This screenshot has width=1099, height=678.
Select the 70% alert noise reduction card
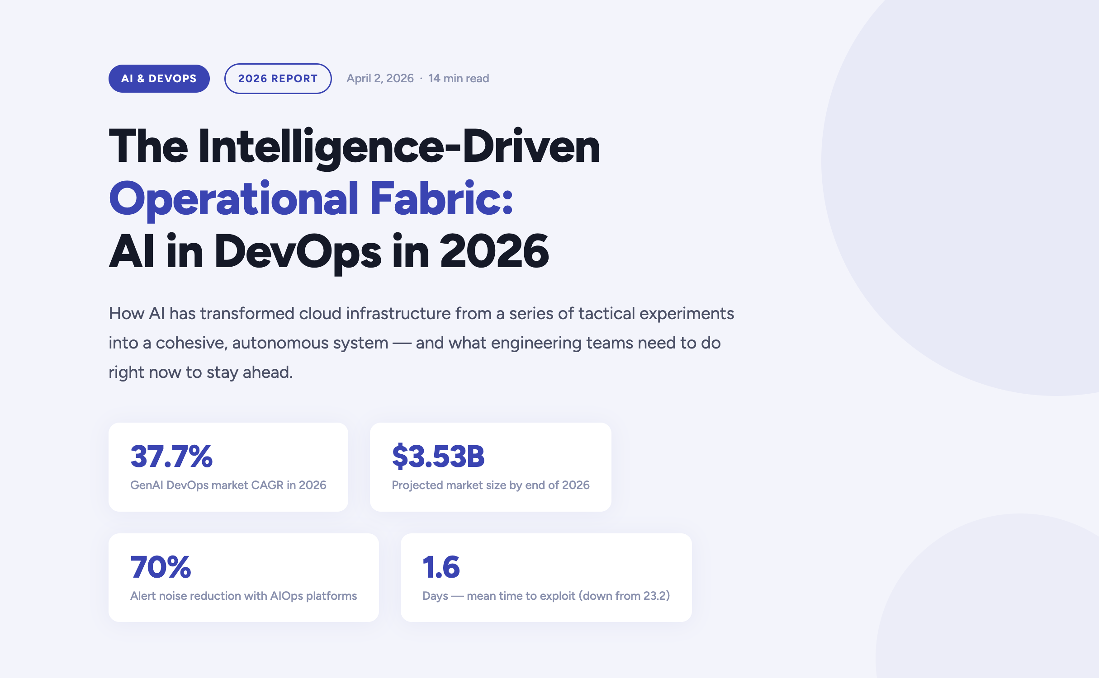coord(243,577)
